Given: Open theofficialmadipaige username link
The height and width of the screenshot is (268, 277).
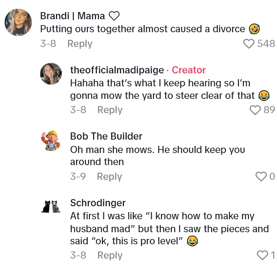Looking at the screenshot, I should (116, 70).
